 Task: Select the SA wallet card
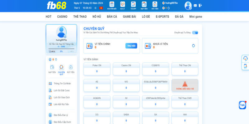click(x=155, y=118)
